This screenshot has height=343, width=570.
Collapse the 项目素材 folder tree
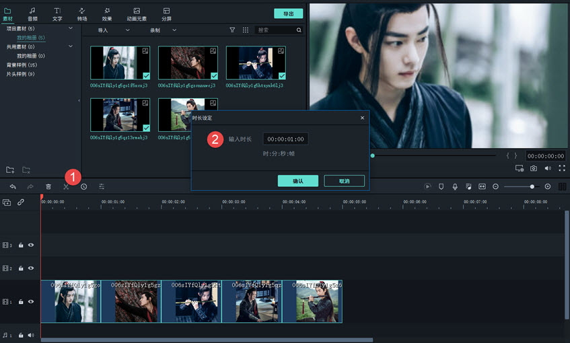click(x=71, y=29)
